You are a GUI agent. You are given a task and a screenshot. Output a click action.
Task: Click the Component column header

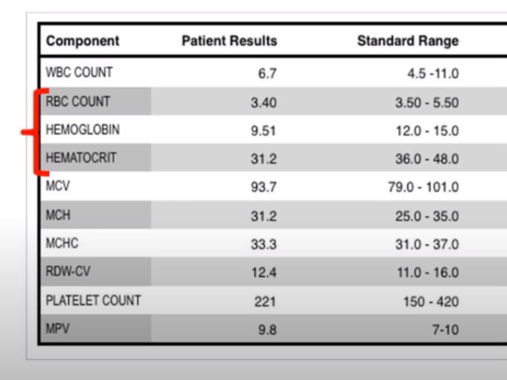(82, 41)
